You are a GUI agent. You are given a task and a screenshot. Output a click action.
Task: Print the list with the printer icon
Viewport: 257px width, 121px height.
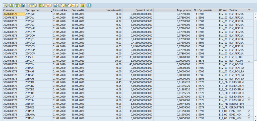(x=55, y=6)
